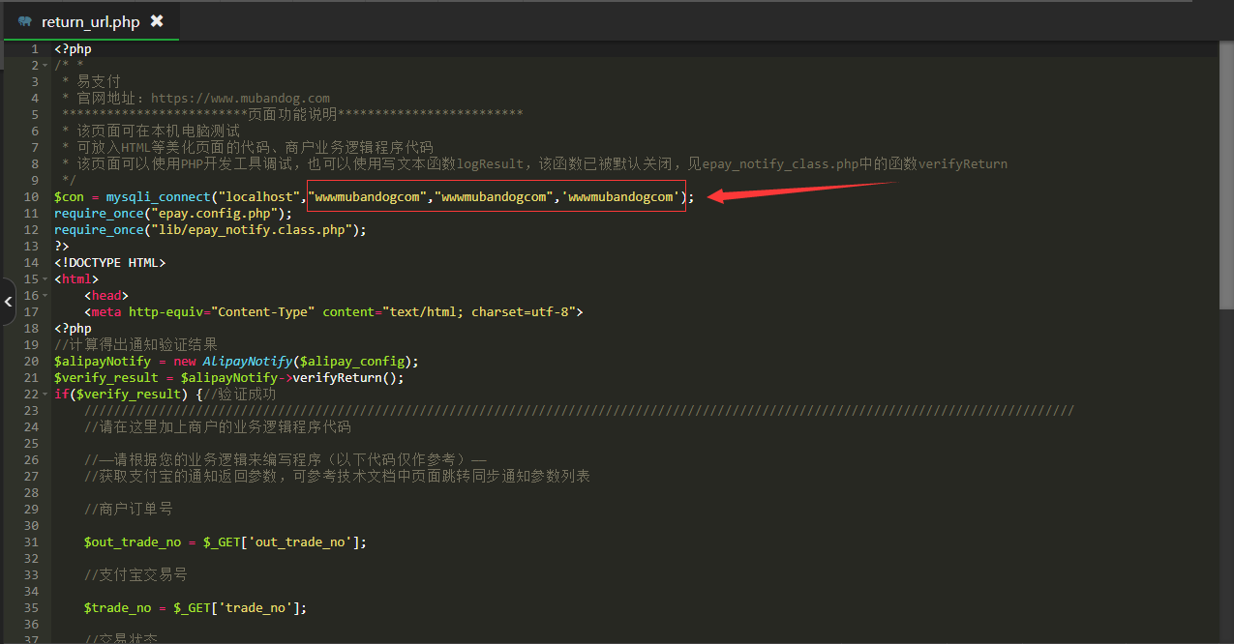Fold the html tag at line 15
1234x644 pixels.
45,279
